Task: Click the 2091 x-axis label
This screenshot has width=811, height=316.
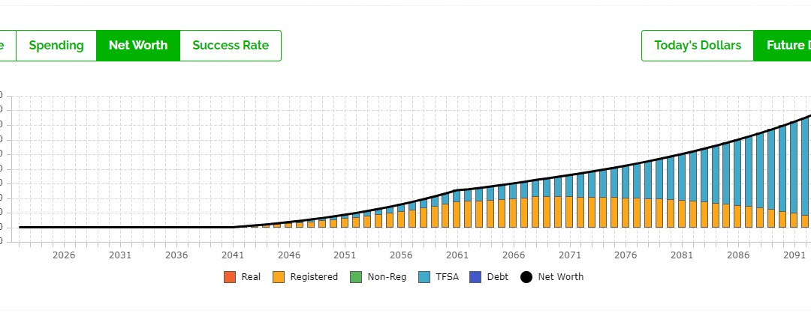Action: tap(794, 255)
